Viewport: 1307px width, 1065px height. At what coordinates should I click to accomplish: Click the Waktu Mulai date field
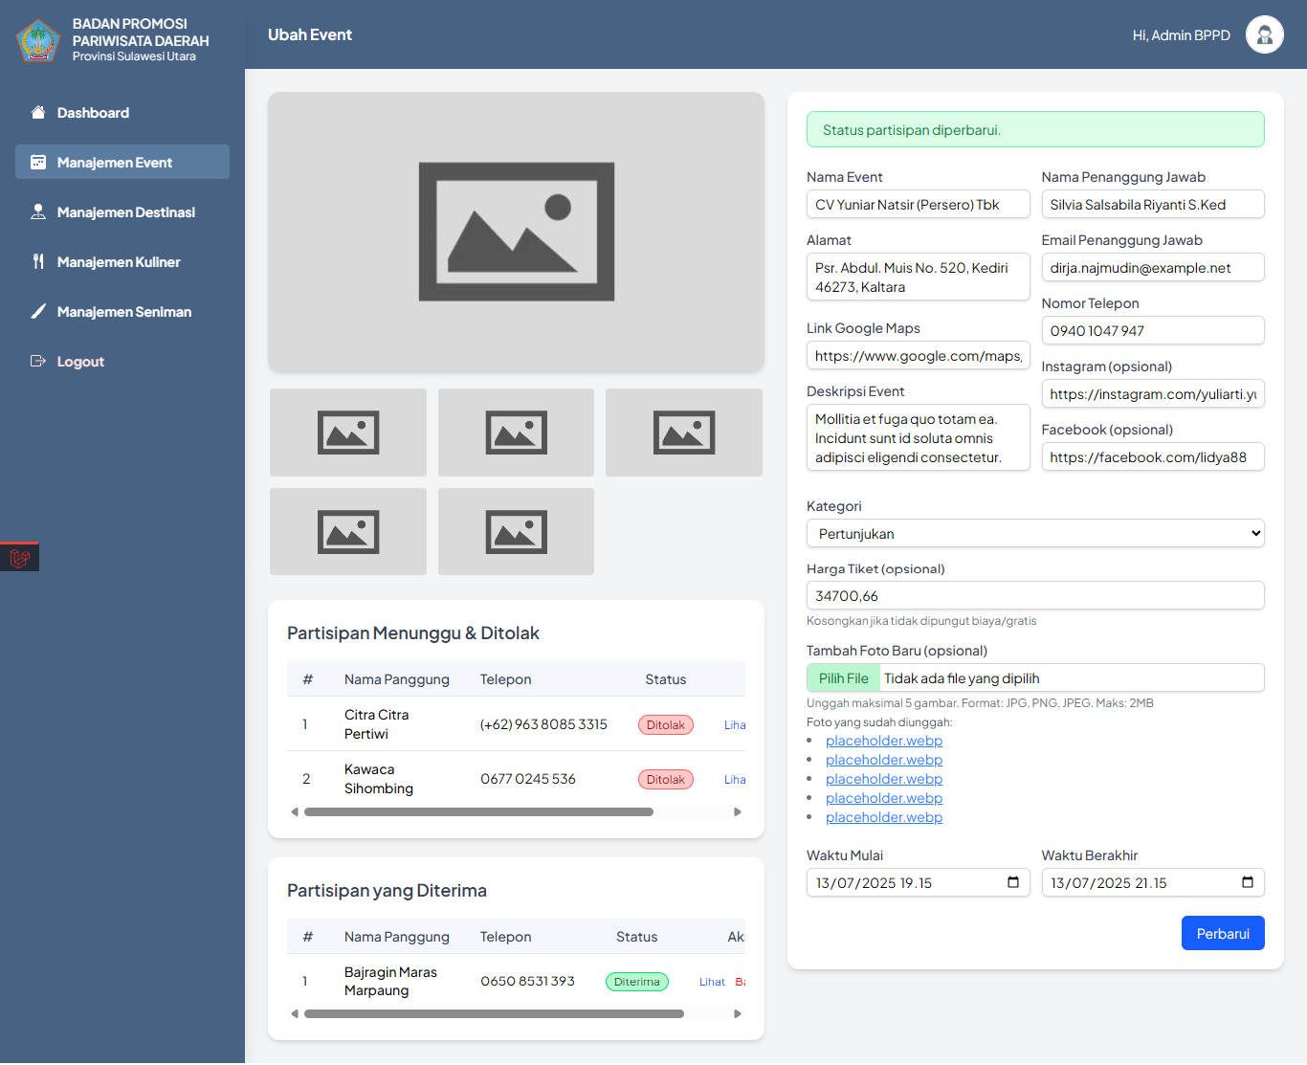point(918,882)
